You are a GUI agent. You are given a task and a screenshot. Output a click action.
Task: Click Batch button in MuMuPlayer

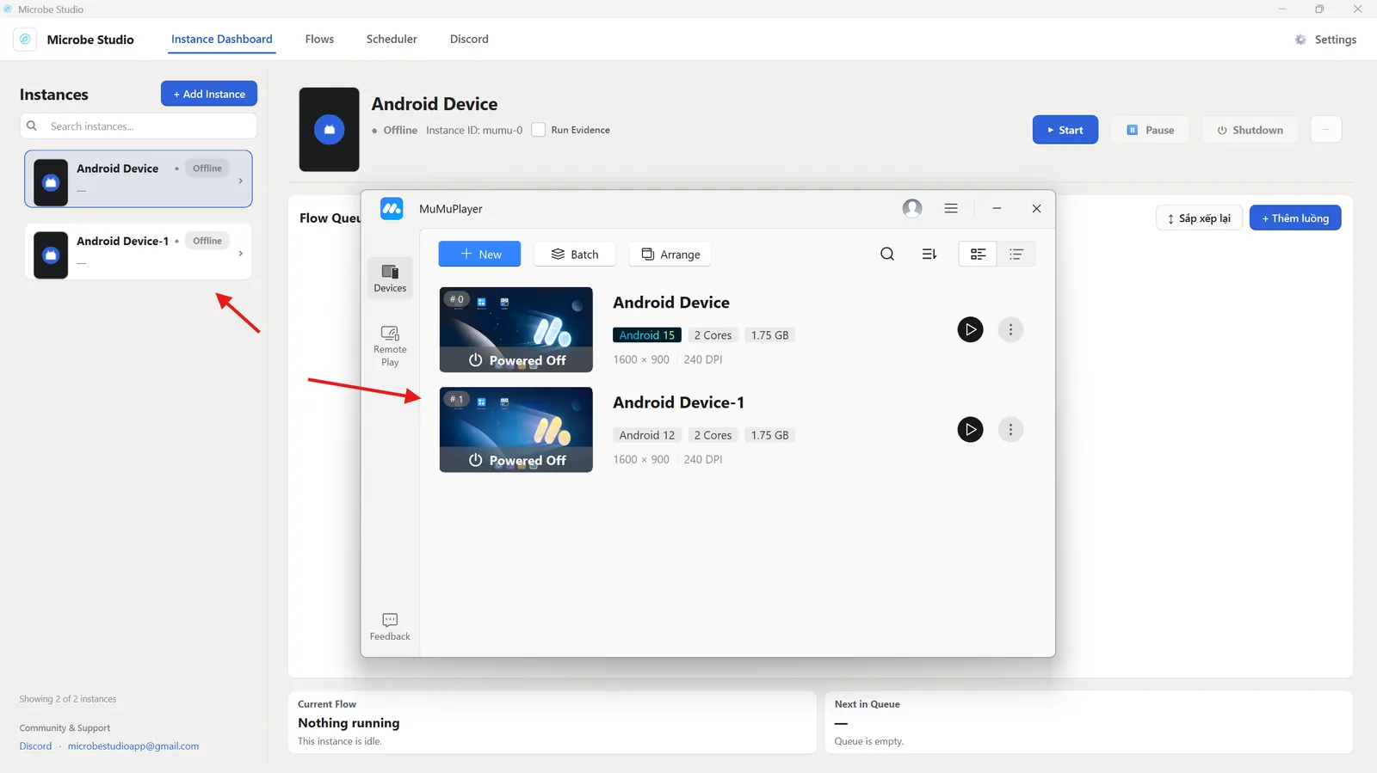(x=574, y=254)
